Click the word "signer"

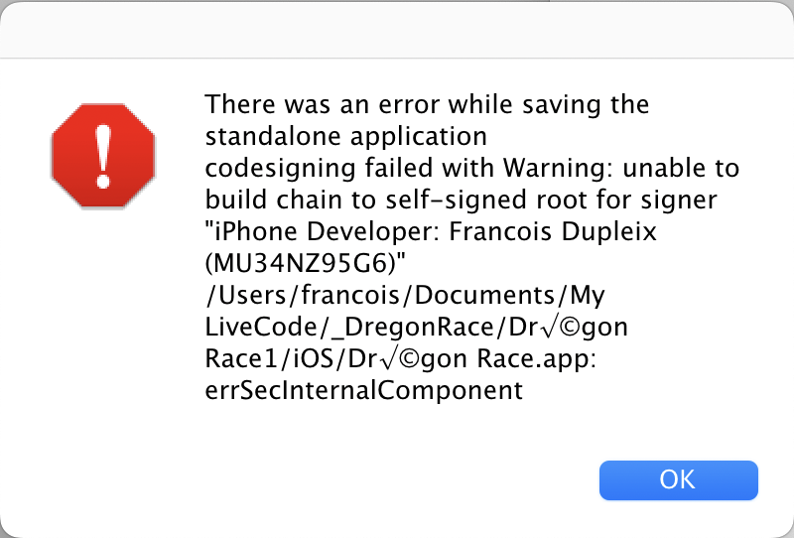[682, 201]
